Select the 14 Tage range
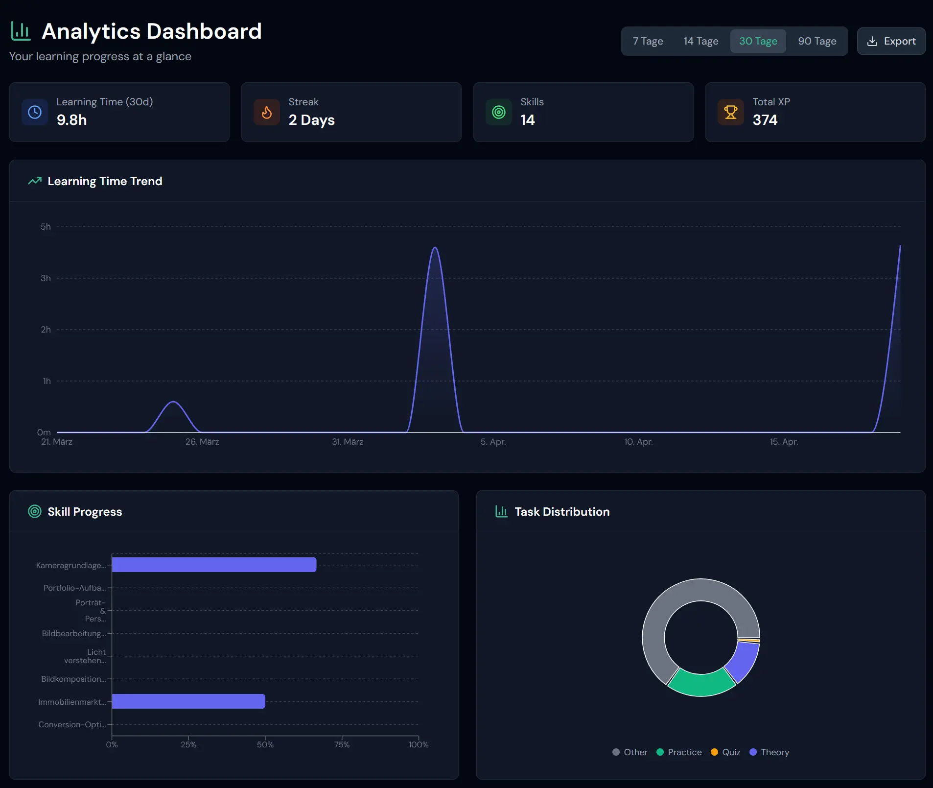 pyautogui.click(x=701, y=41)
